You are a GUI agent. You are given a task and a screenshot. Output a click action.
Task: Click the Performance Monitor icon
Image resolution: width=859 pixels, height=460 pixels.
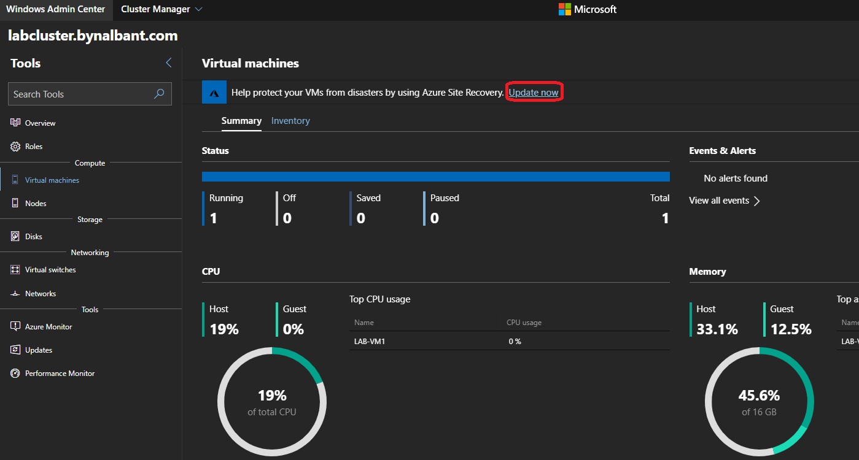pos(15,373)
